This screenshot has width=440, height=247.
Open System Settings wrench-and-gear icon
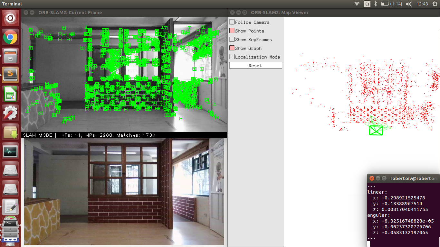pos(10,113)
